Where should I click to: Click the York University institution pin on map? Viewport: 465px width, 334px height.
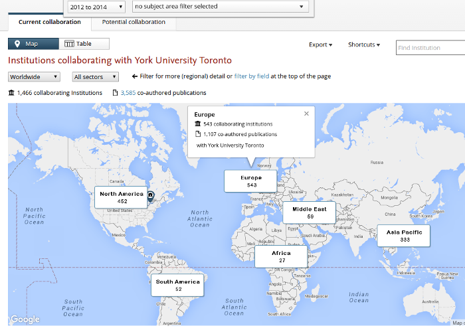151,196
